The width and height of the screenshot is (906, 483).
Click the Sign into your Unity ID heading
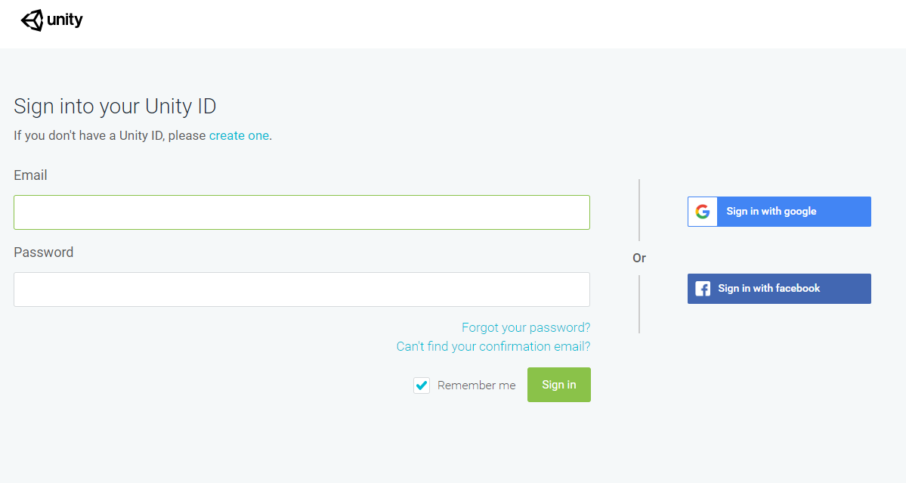(115, 107)
